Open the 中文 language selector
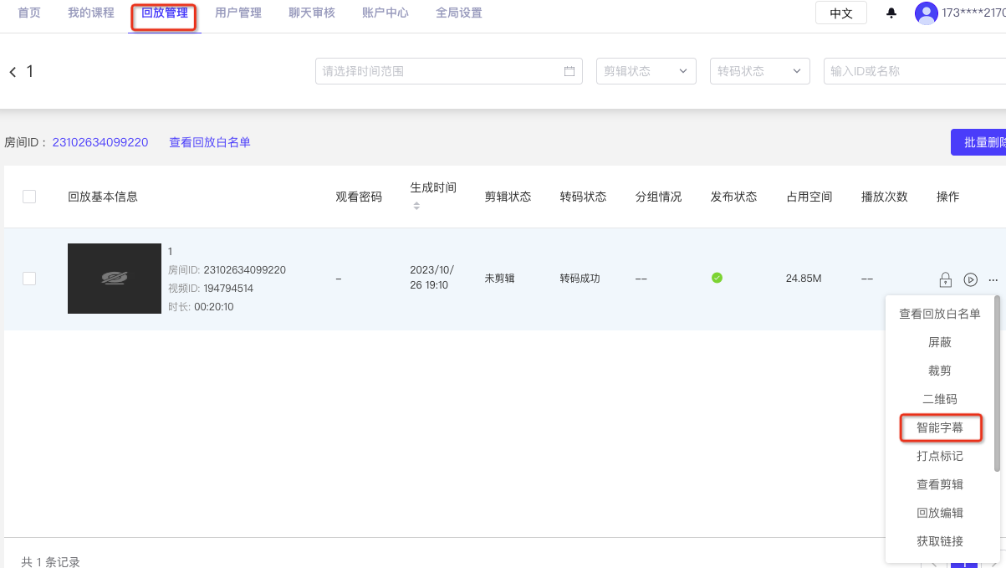1006x568 pixels. (841, 13)
